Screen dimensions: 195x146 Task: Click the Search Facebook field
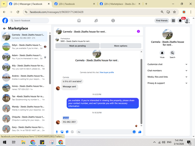[x=29, y=21]
